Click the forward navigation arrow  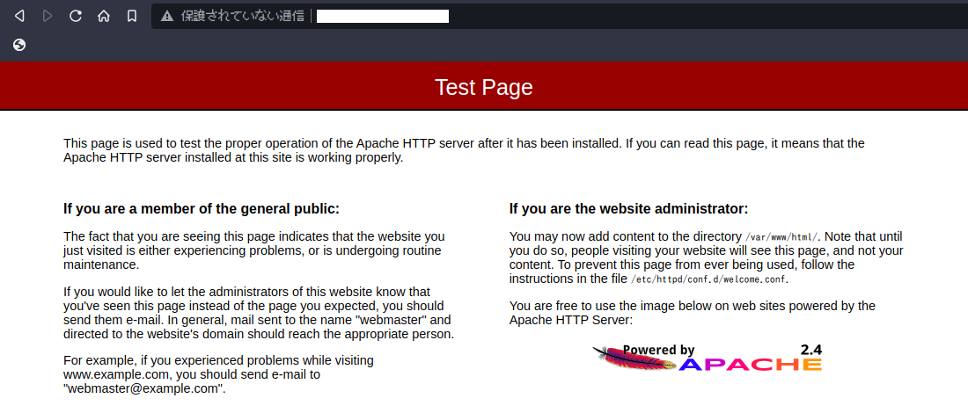48,16
